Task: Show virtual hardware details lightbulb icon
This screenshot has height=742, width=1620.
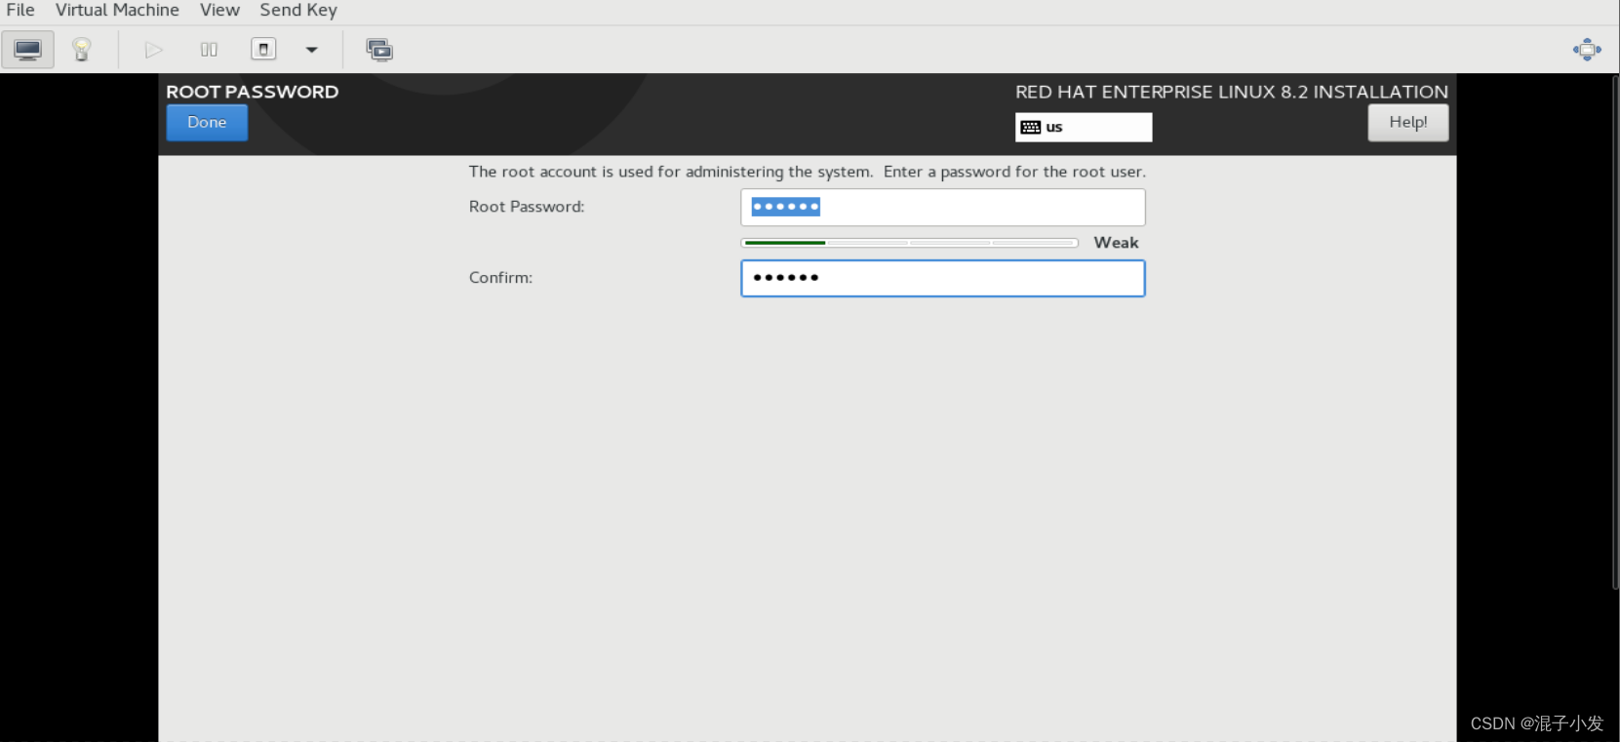Action: pyautogui.click(x=82, y=50)
